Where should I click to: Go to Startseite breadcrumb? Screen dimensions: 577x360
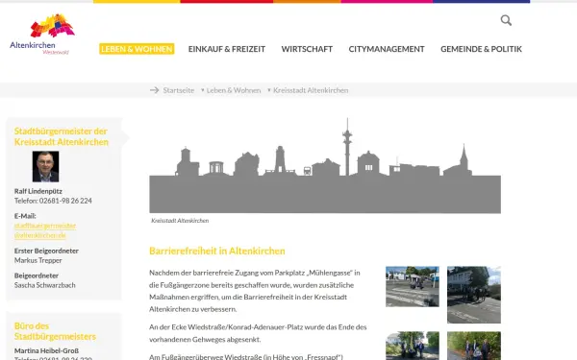click(x=179, y=90)
